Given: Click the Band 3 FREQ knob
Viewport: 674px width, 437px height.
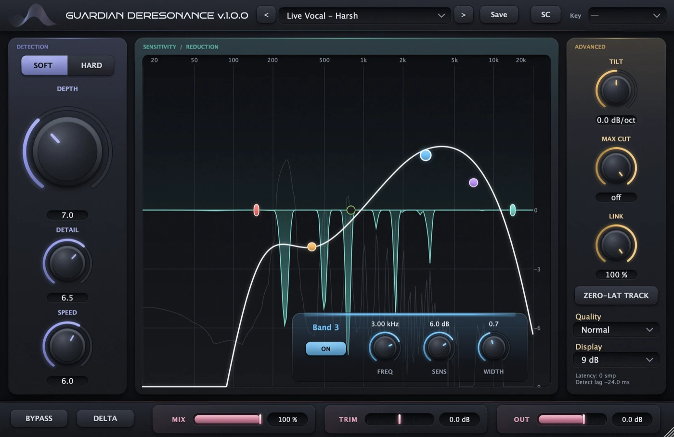Looking at the screenshot, I should tap(385, 348).
